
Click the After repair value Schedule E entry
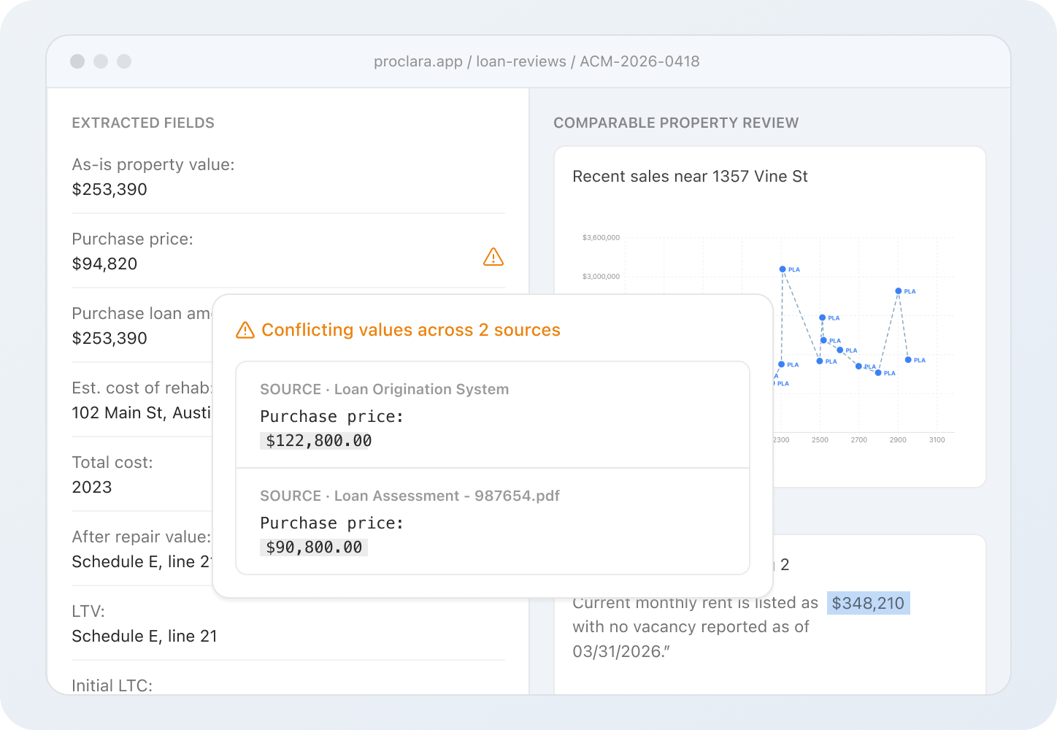tap(142, 561)
